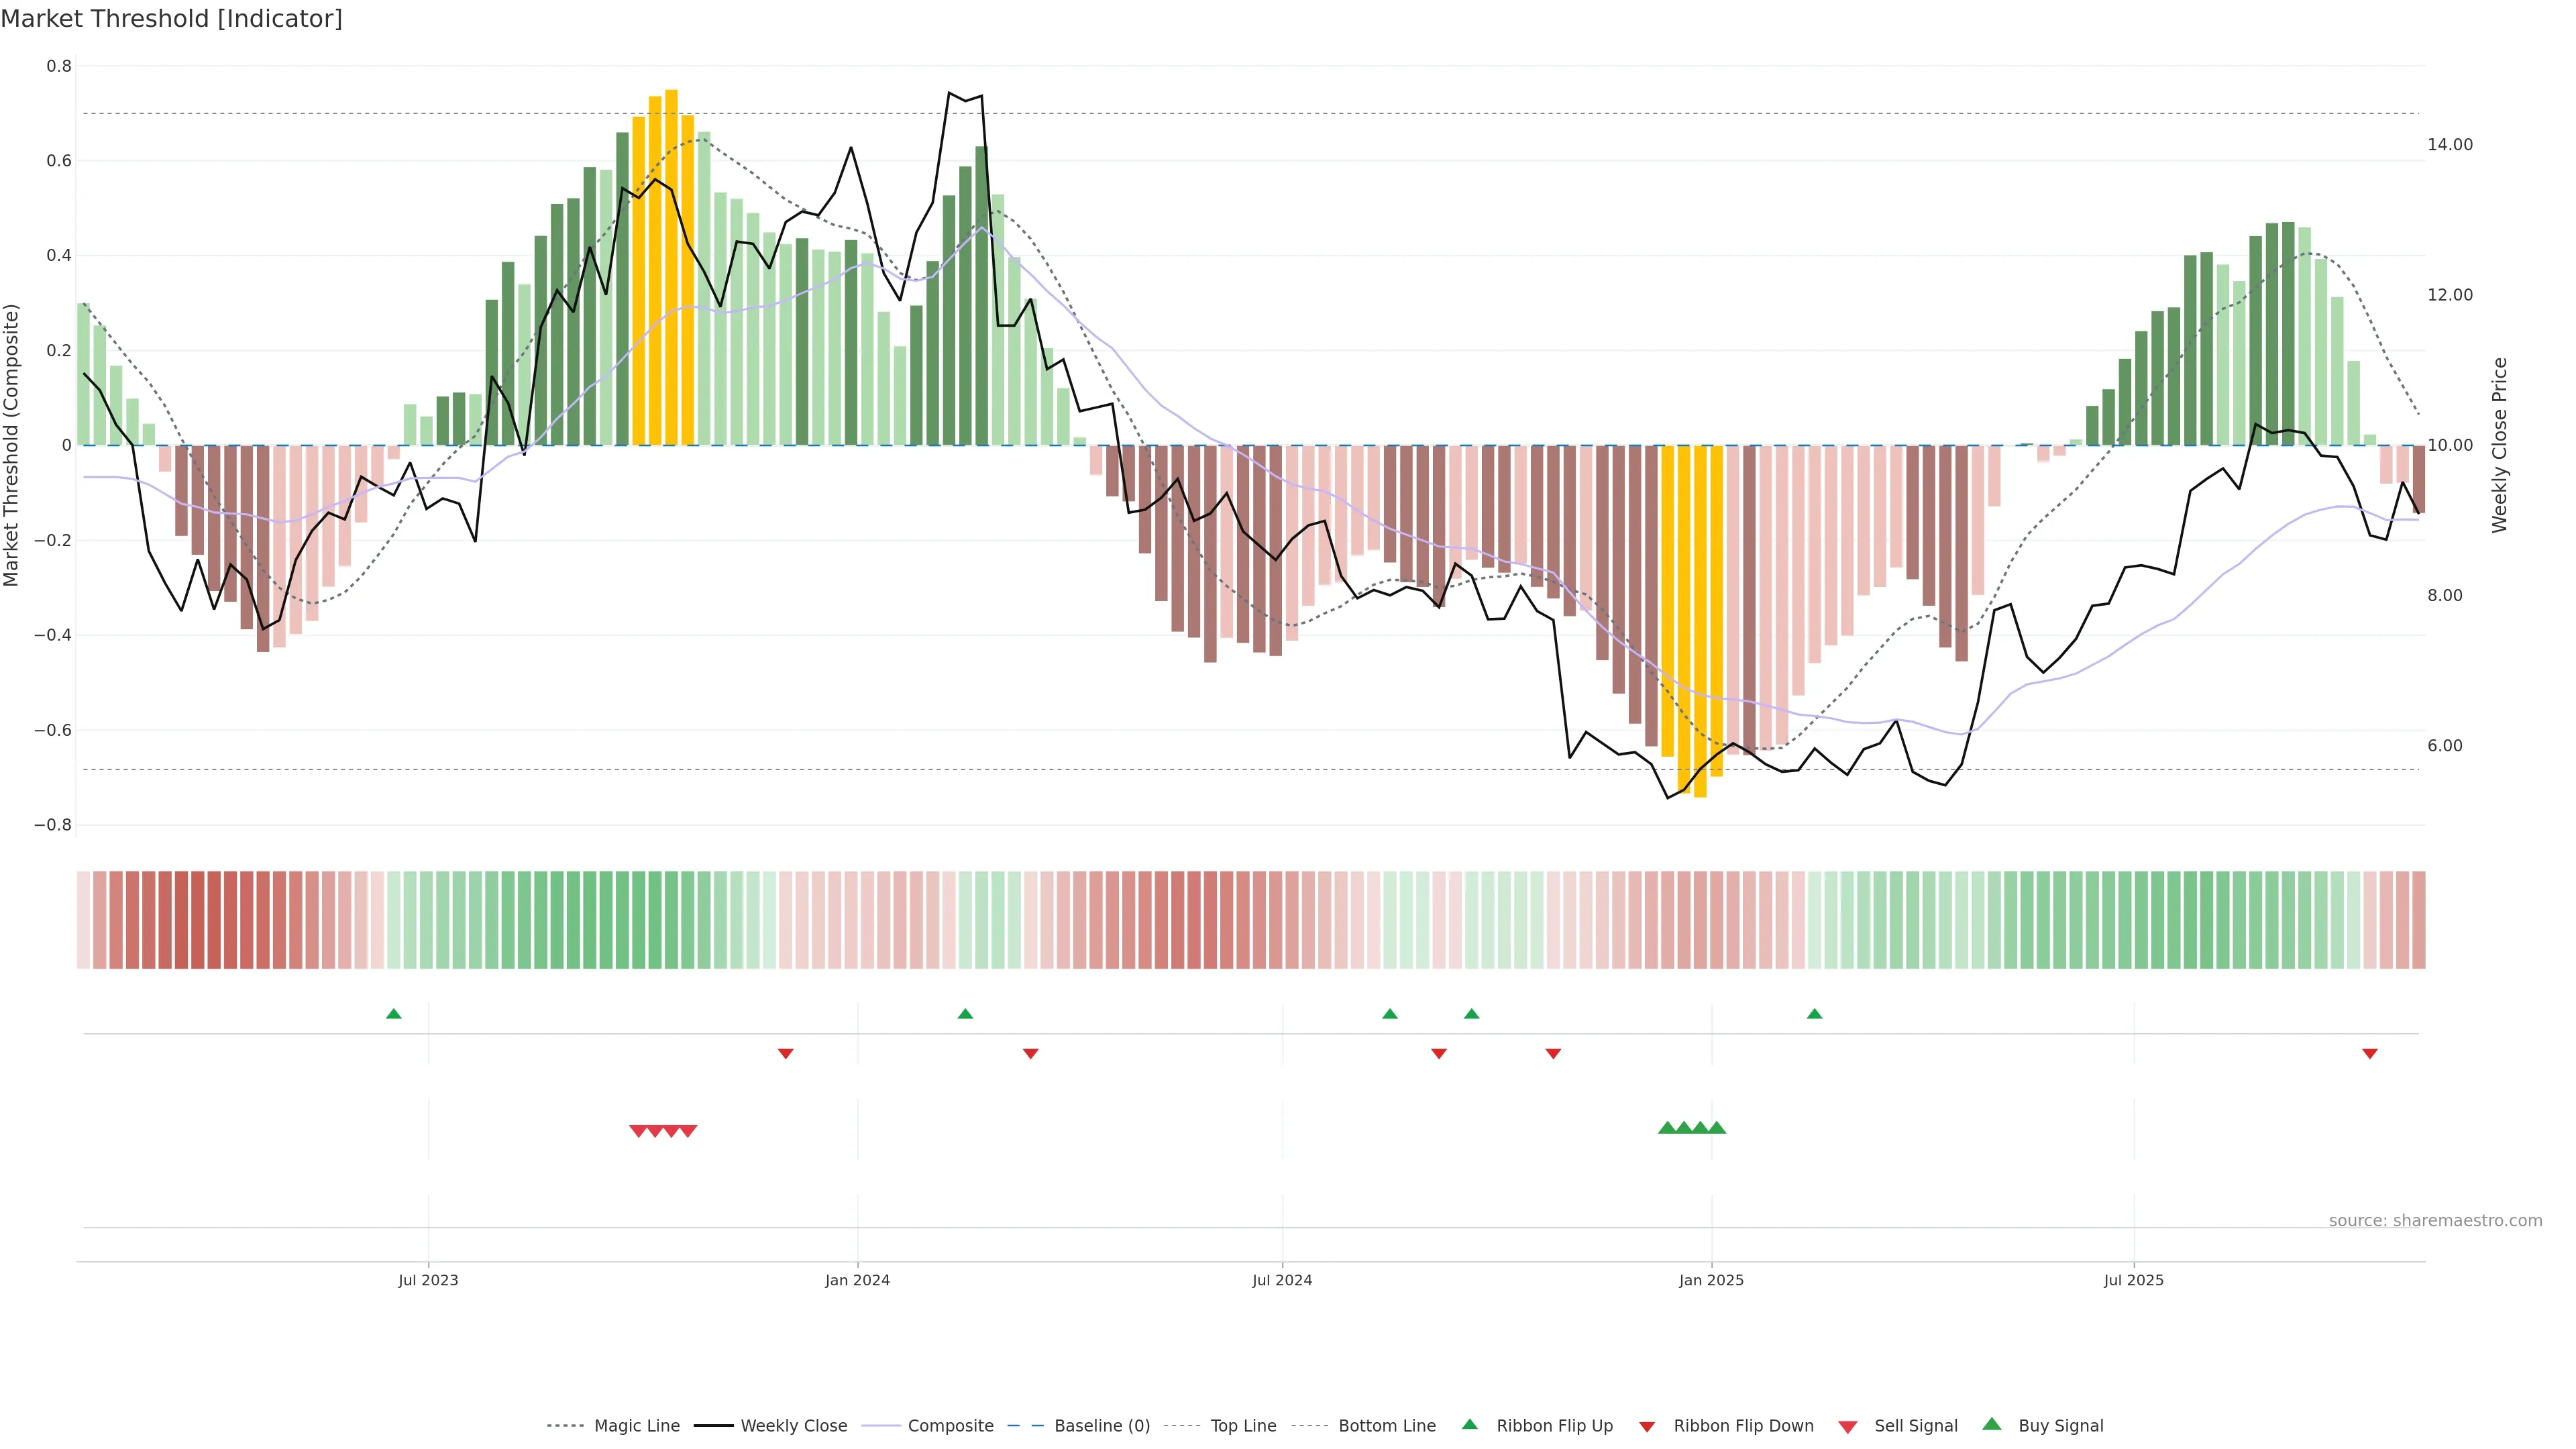Click the leftmost green ribbon flip up marker

(x=393, y=1014)
